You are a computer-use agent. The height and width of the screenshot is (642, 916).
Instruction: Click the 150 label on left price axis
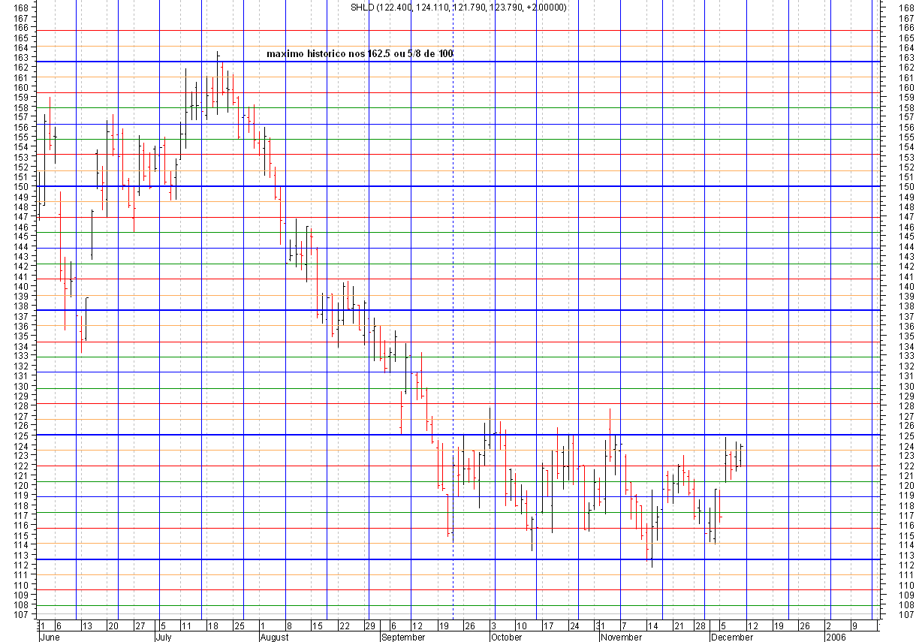pos(22,187)
